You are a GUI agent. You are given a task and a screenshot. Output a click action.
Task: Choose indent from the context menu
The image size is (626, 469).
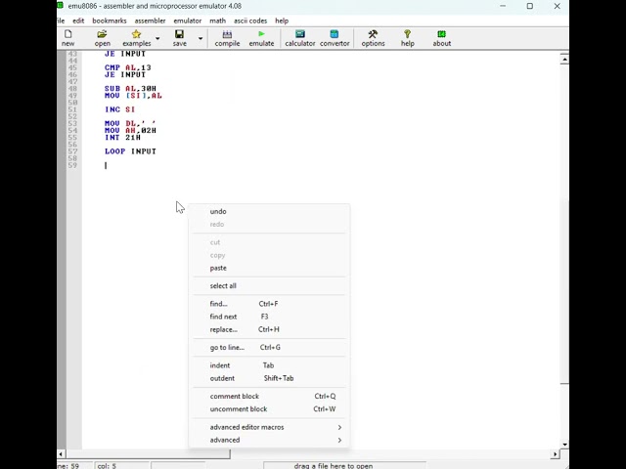269,365
